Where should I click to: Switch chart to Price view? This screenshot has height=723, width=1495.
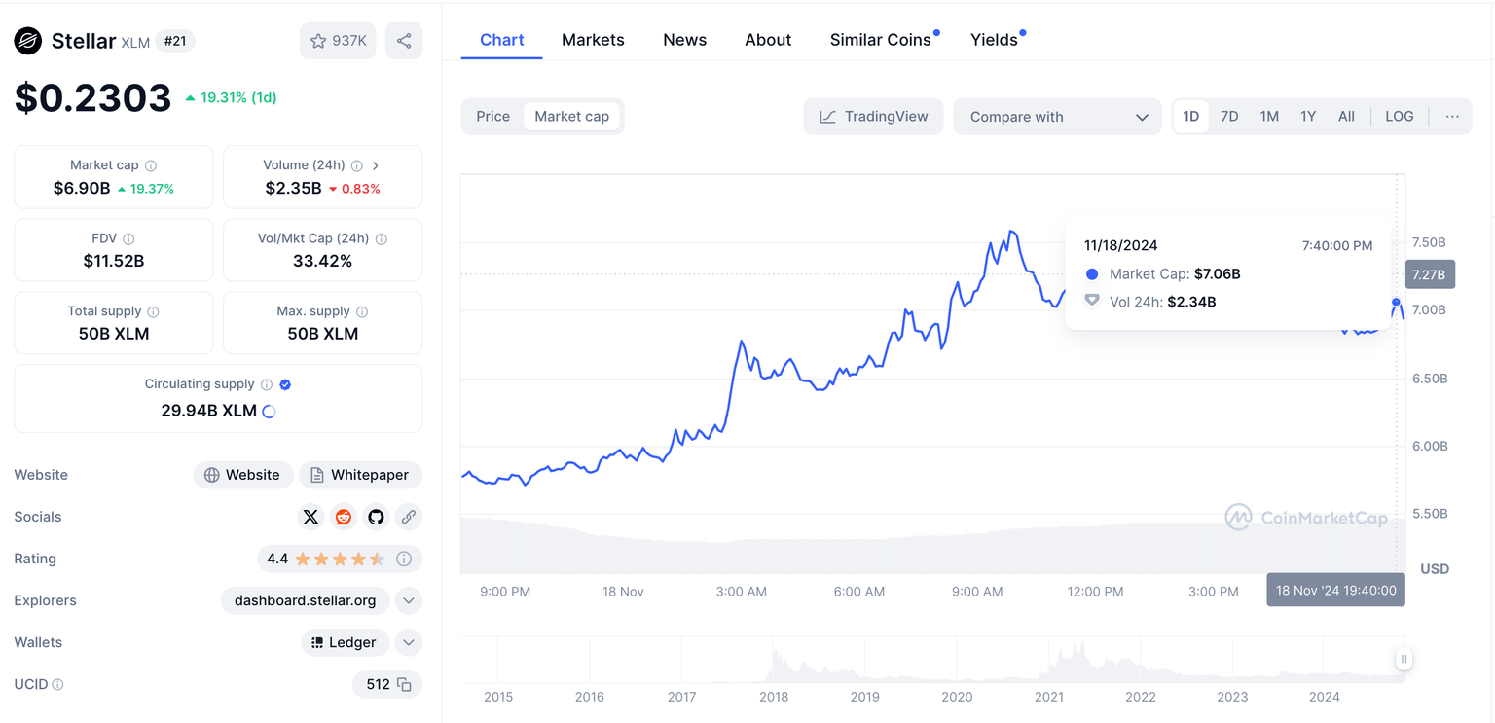[492, 117]
